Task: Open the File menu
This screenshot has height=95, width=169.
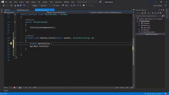Action: [x=6, y=2]
